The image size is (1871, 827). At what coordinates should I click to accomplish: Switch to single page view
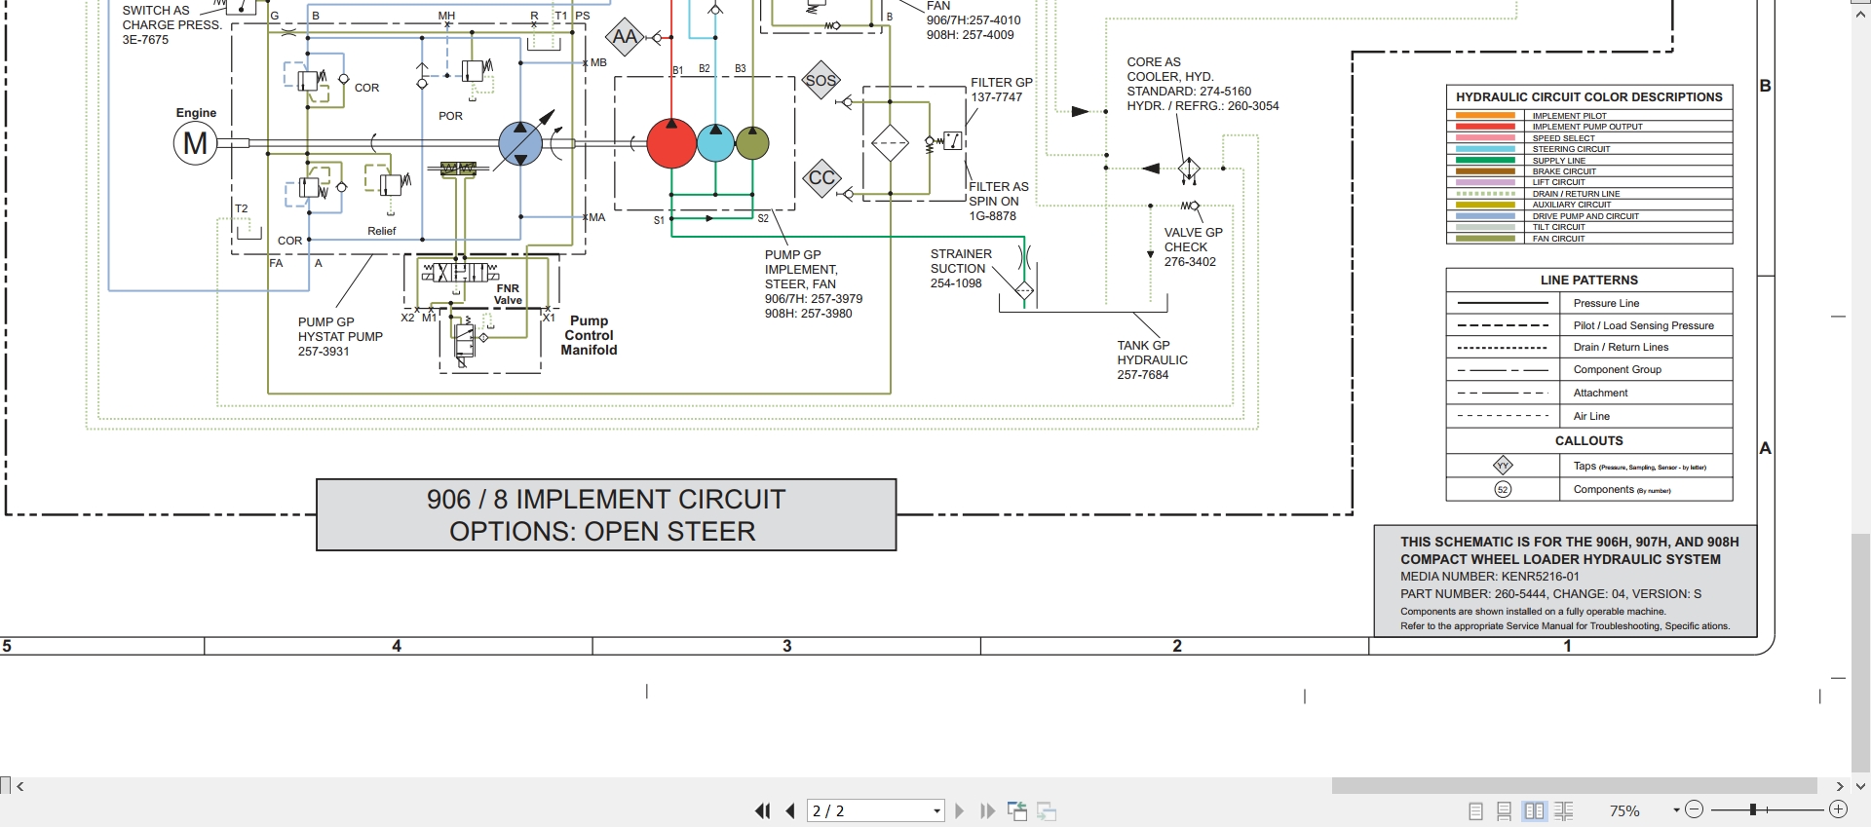[1475, 810]
